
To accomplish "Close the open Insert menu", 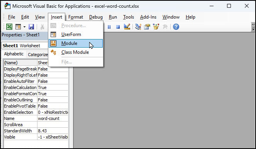I will (x=56, y=17).
